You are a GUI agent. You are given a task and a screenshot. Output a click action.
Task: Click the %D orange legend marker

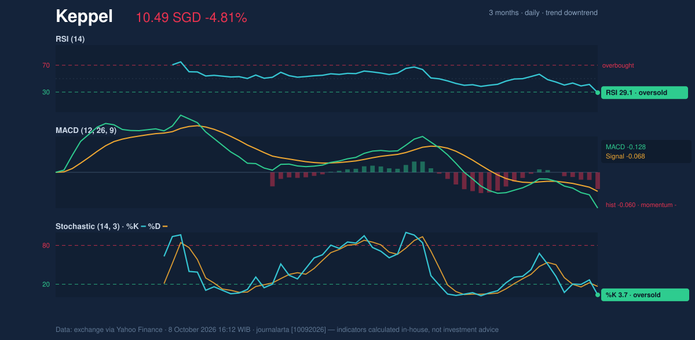[x=165, y=226]
